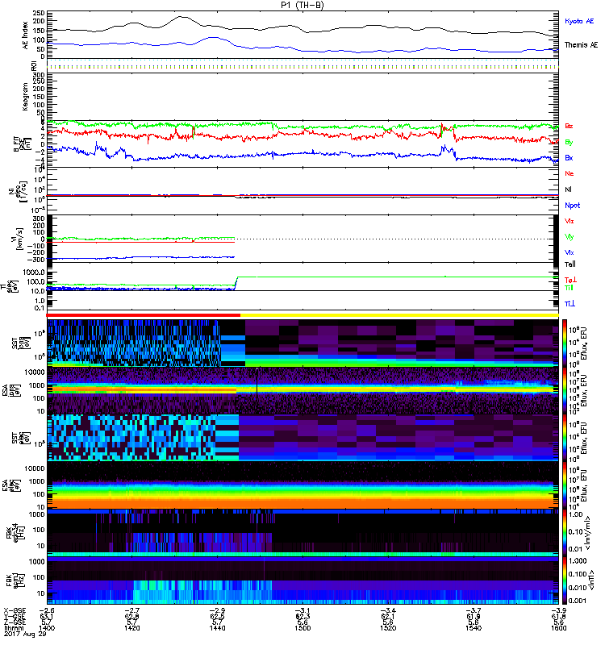Image resolution: width=605 pixels, height=645 pixels.
Task: Select the black Ni legend label
Action: click(568, 189)
